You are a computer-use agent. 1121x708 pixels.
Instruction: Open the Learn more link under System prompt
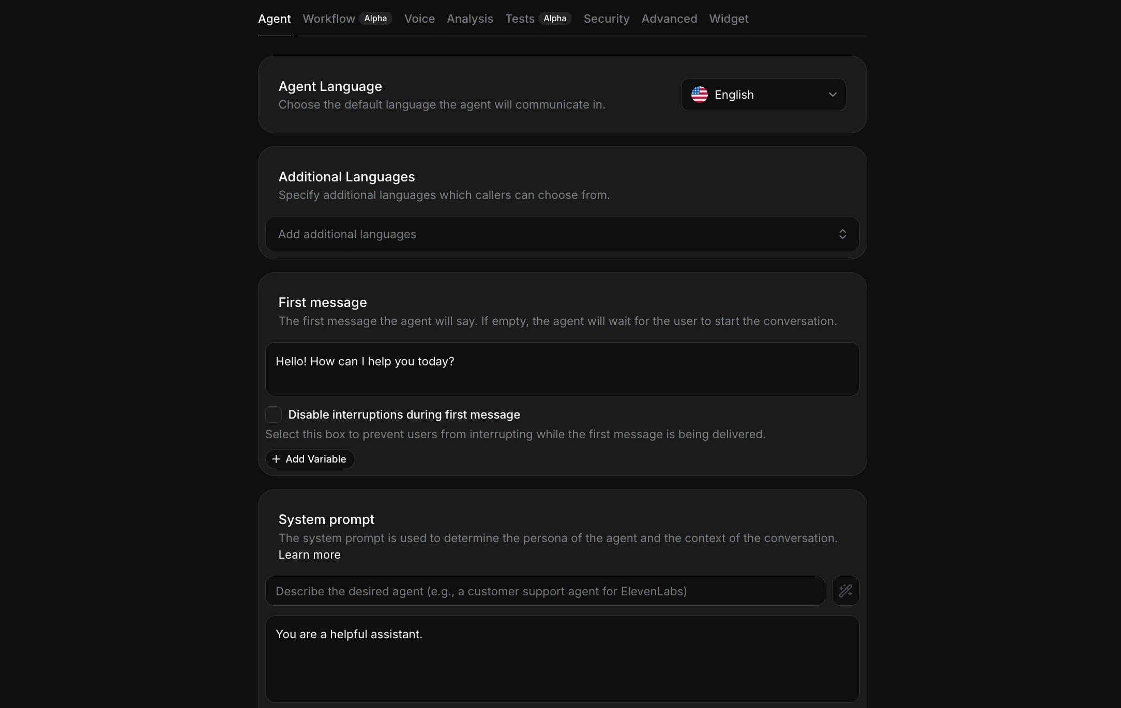(309, 555)
